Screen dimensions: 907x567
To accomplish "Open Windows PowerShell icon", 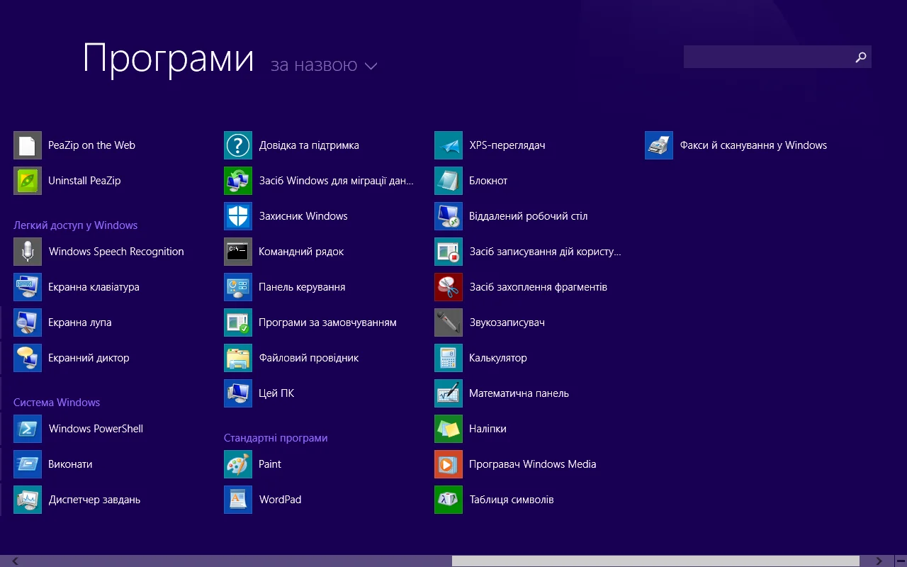I will tap(28, 429).
